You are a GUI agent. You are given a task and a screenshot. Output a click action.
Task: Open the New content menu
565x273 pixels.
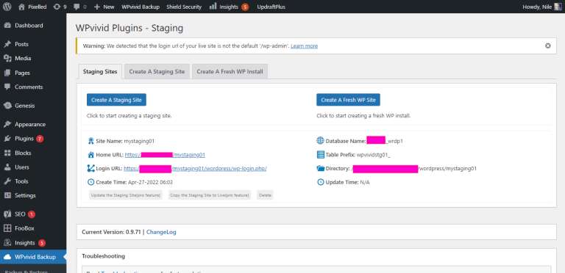tap(104, 7)
